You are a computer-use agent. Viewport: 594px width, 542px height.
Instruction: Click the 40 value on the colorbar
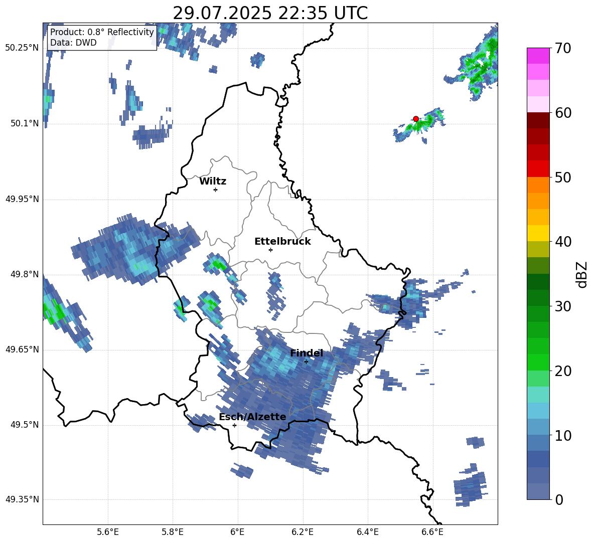[x=562, y=242]
